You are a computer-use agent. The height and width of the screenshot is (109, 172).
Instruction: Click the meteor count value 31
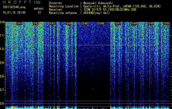(40, 13)
